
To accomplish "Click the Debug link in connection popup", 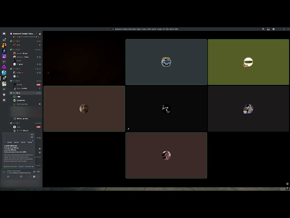I will pos(21,167).
